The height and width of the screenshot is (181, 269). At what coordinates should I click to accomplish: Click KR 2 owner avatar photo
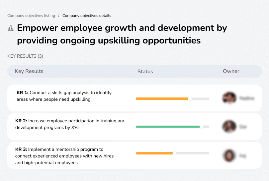pos(229,127)
